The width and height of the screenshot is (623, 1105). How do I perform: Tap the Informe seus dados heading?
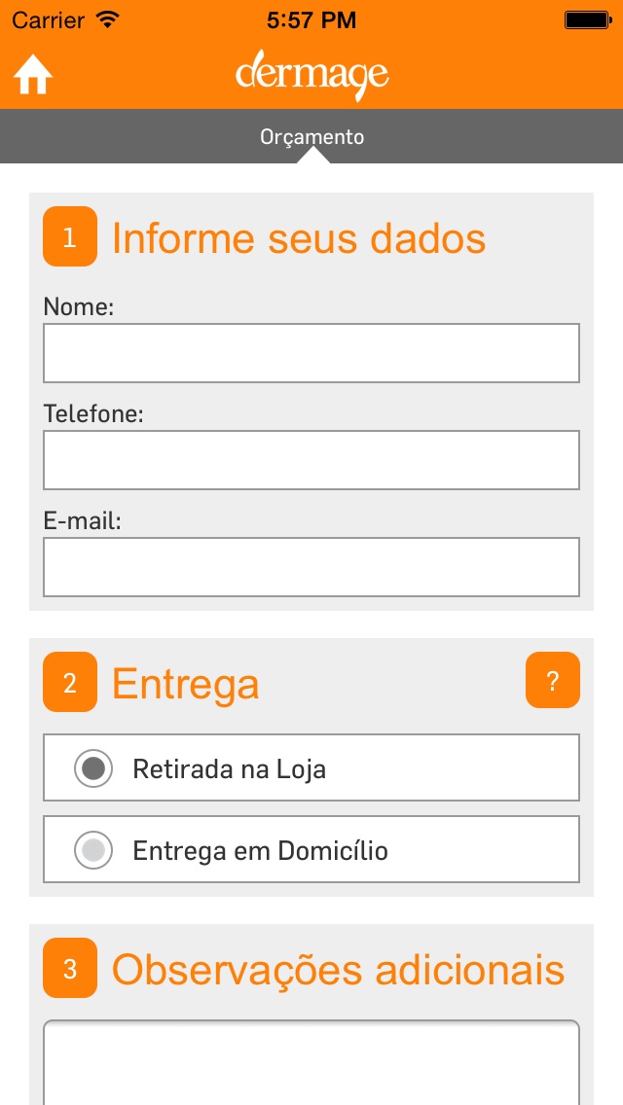pos(299,238)
